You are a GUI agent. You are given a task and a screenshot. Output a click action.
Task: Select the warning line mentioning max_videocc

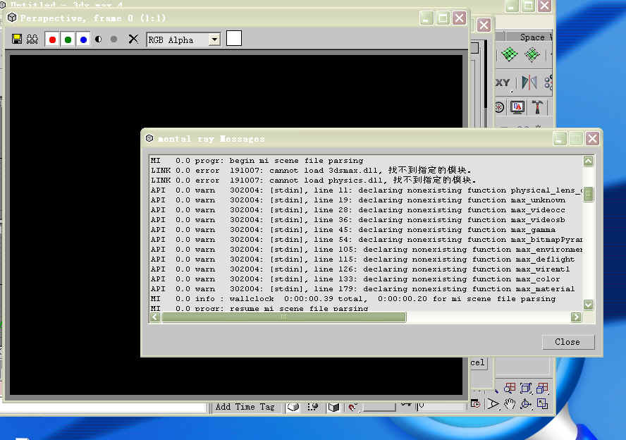[357, 209]
